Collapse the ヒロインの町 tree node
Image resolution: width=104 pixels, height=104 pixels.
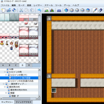pos(5,72)
